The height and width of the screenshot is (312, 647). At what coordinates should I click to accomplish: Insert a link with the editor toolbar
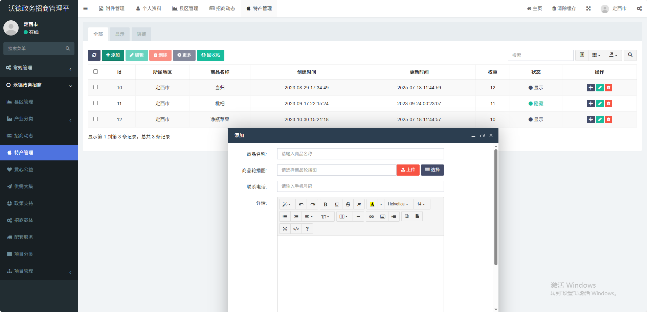[371, 217]
